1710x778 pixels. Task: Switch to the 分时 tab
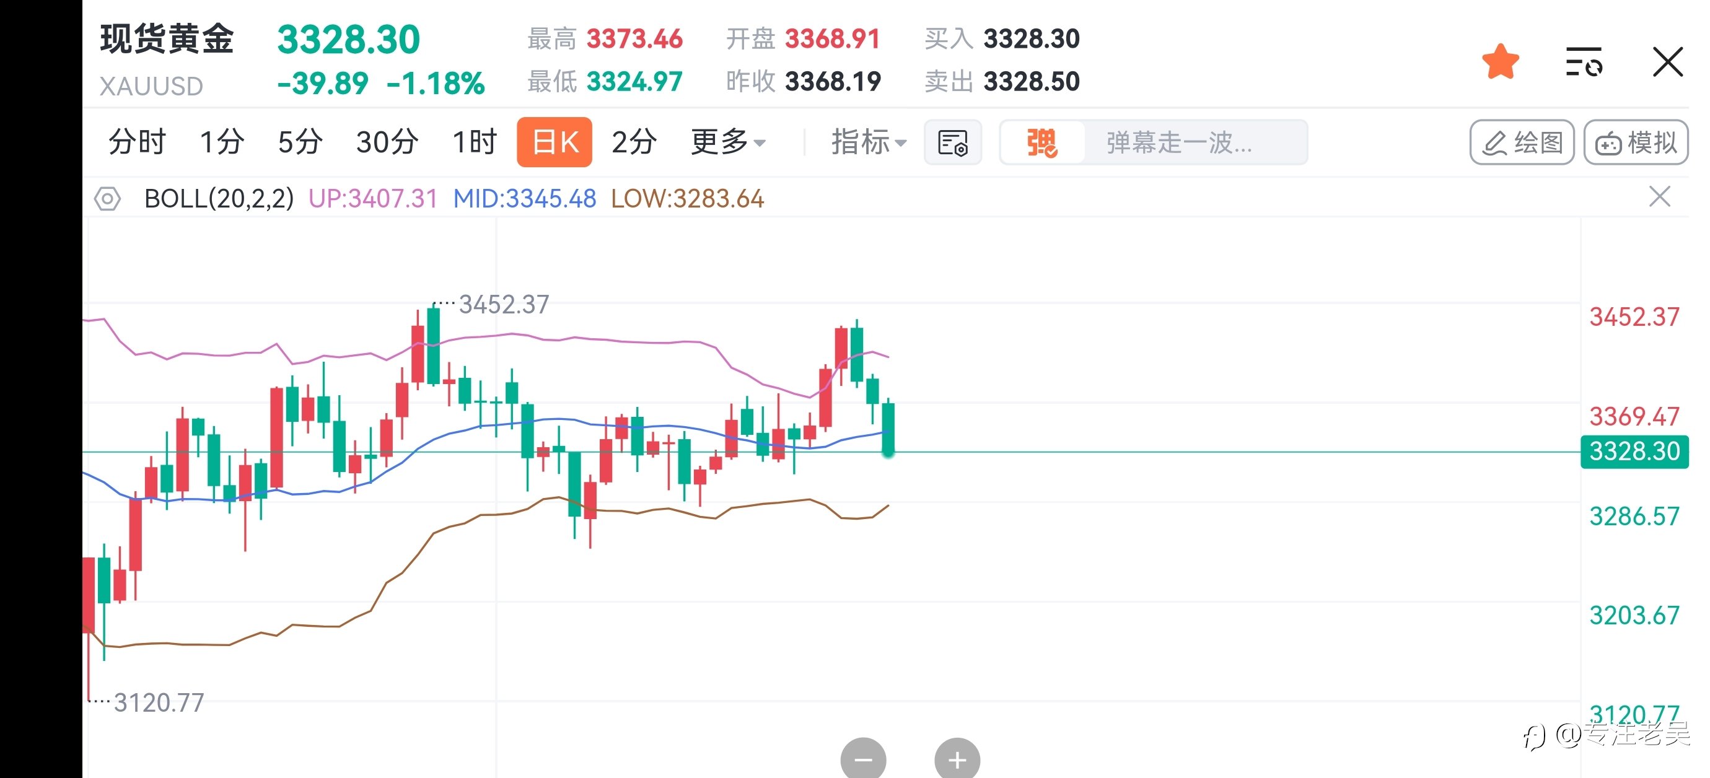tap(137, 142)
